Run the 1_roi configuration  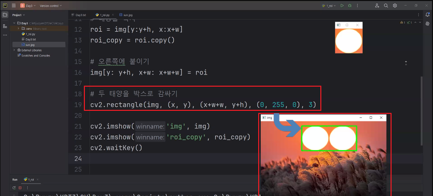[342, 6]
